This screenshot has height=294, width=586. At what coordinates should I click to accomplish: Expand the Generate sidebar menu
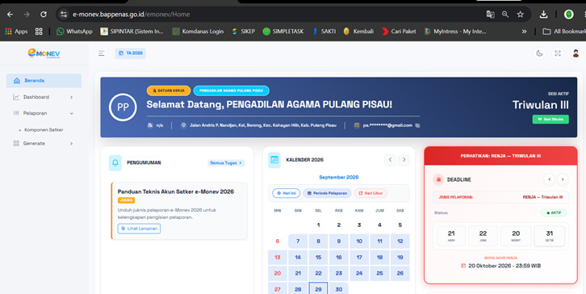coord(44,143)
